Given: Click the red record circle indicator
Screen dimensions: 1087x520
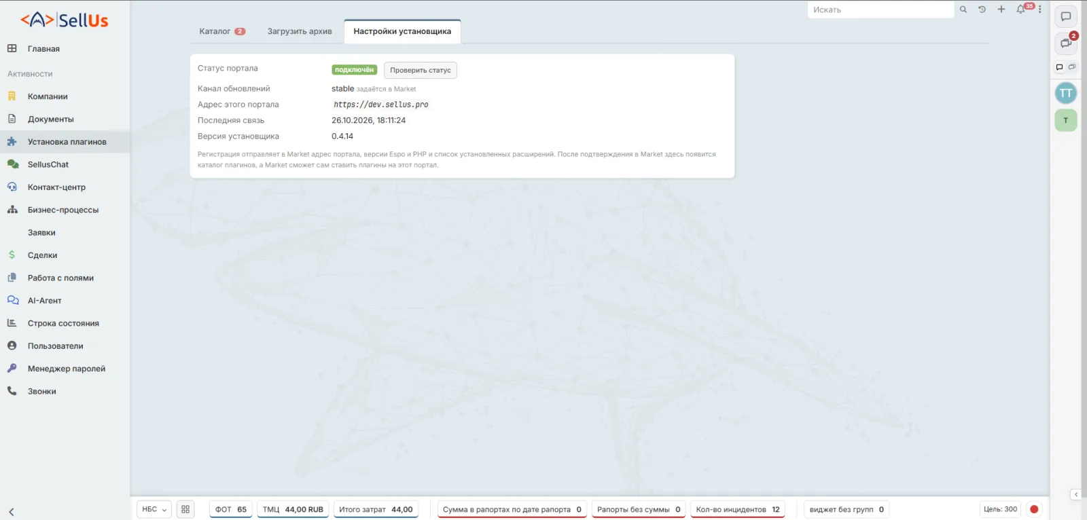Looking at the screenshot, I should (1034, 509).
